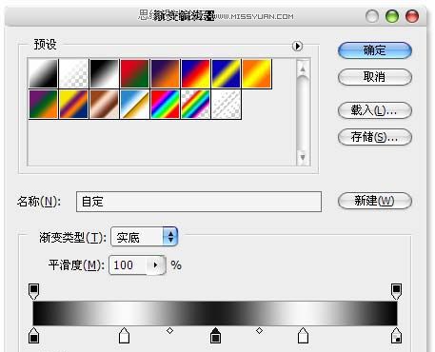The height and width of the screenshot is (352, 435).
Task: Select the first white color stop
Action: click(x=124, y=336)
